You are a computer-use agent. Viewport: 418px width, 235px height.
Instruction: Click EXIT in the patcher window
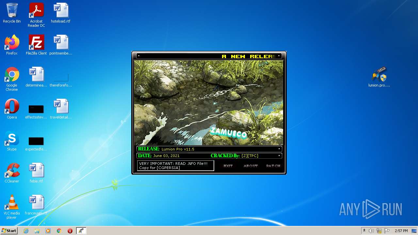point(228,166)
